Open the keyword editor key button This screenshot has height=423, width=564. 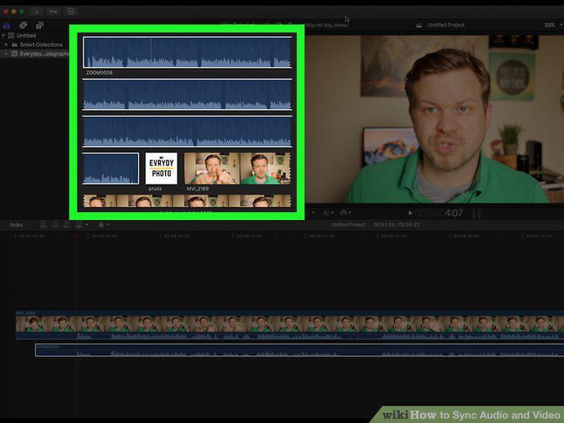tap(53, 12)
